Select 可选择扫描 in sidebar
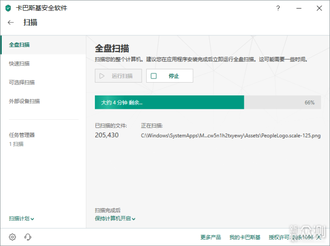330x246 pixels. click(22, 82)
